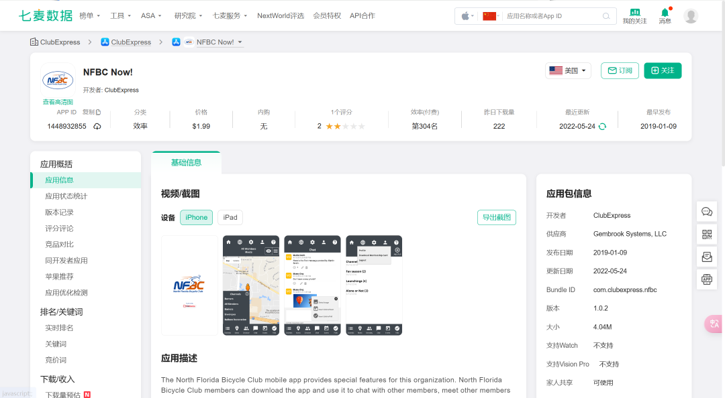Expand the 七麦服务 menu
Screen dimensions: 725x398
230,15
